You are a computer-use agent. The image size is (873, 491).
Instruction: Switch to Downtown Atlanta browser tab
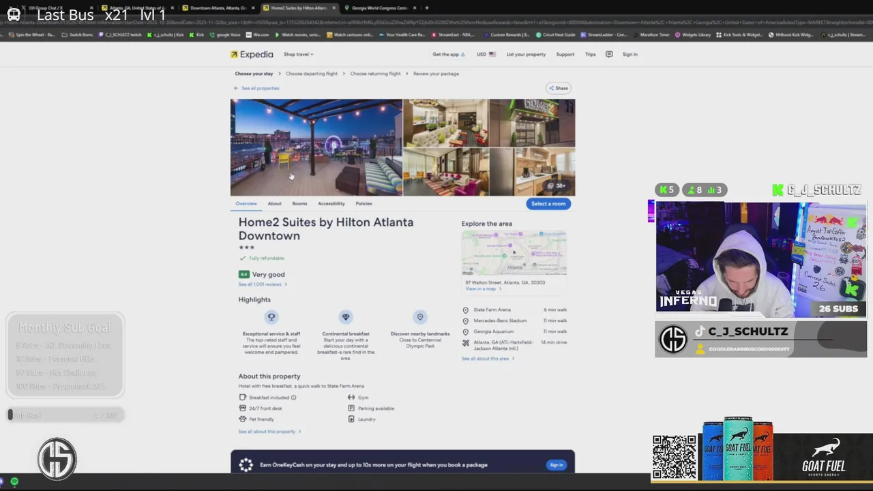click(x=217, y=8)
